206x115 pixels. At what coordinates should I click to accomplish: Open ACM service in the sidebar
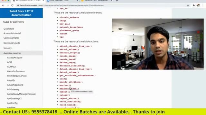(x=9, y=62)
